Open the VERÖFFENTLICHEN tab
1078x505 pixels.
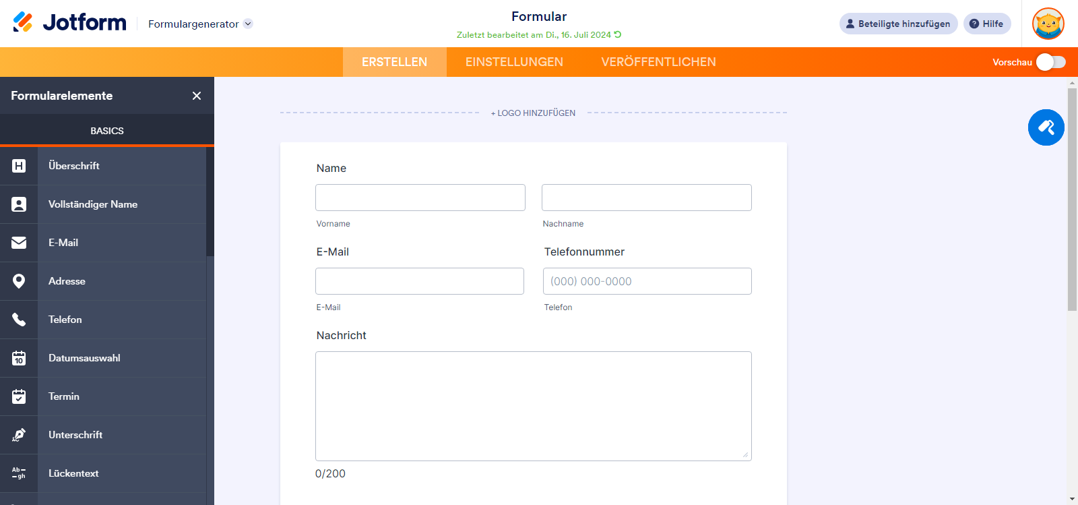point(658,61)
